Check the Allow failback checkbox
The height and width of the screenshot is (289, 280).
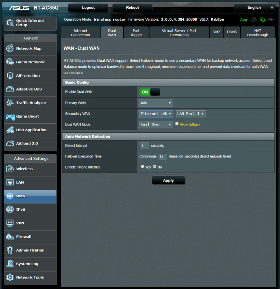[x=177, y=124]
